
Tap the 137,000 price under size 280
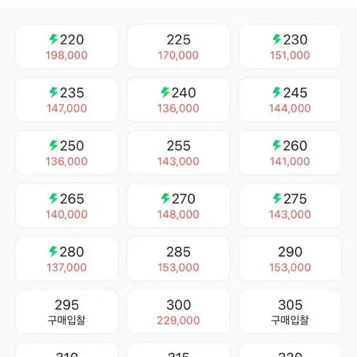click(x=67, y=268)
